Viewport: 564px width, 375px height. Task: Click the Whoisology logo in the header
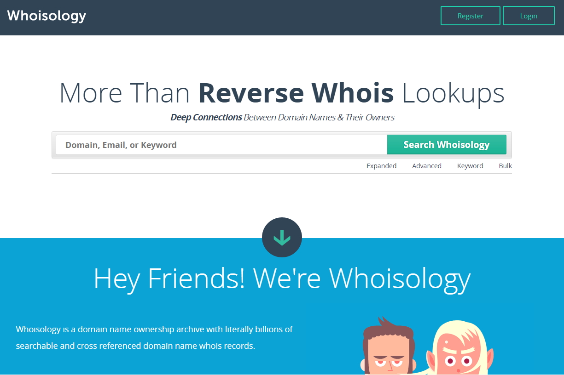pos(47,16)
